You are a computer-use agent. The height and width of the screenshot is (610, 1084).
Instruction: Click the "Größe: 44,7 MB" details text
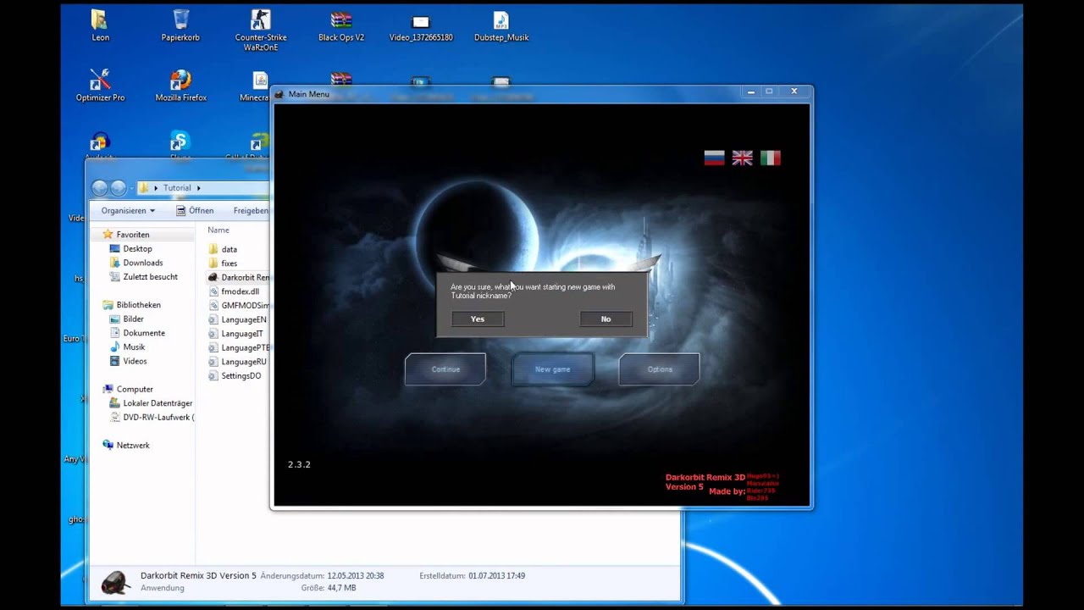pyautogui.click(x=329, y=588)
